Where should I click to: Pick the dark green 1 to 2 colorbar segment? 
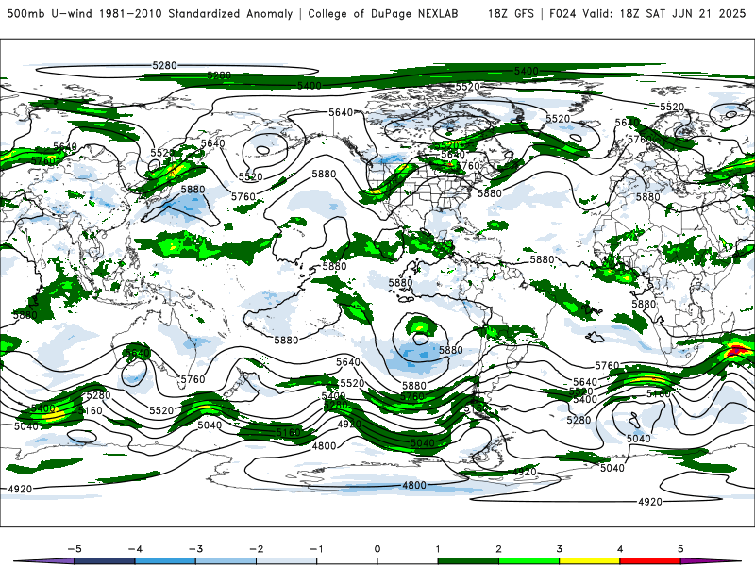pyautogui.click(x=468, y=561)
